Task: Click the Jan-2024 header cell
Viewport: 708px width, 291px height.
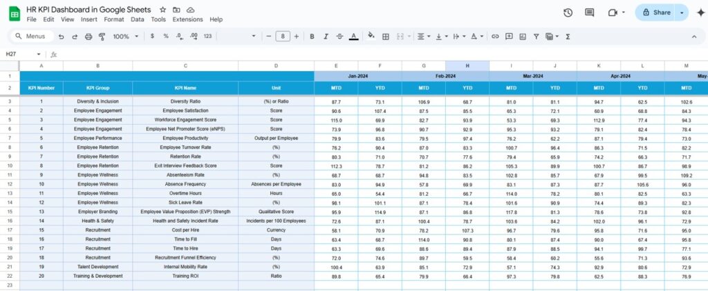Action: (358, 76)
